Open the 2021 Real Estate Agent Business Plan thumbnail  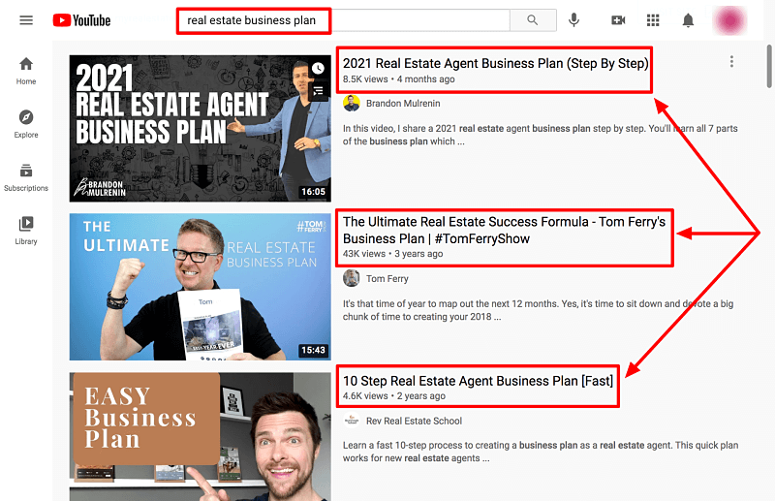pos(201,128)
